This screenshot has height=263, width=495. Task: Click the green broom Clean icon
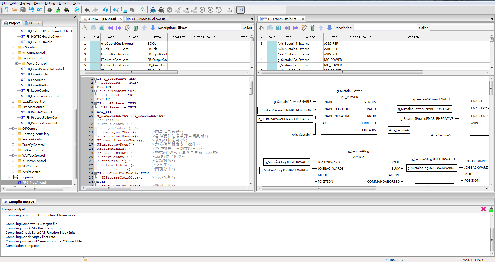point(58,10)
